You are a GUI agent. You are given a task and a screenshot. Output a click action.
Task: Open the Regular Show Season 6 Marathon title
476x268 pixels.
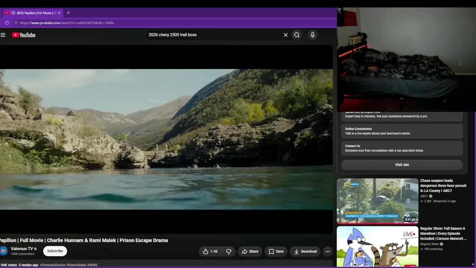pyautogui.click(x=443, y=233)
